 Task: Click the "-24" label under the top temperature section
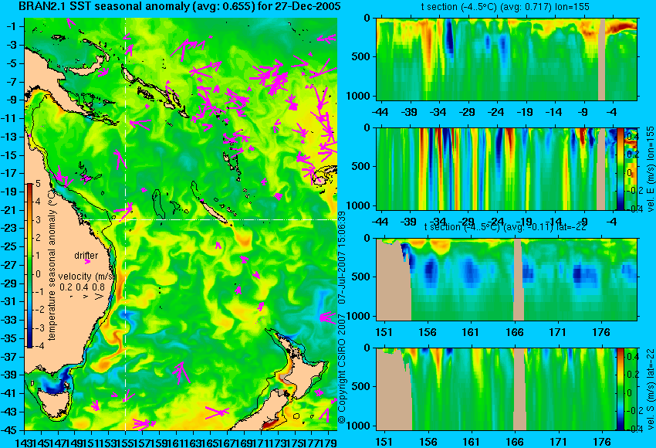[x=495, y=112]
